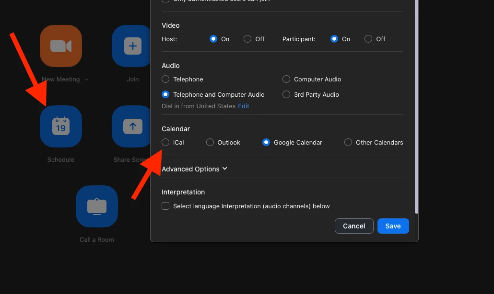Viewport: 494px width, 294px height.
Task: Set Host video to On
Action: coord(213,39)
